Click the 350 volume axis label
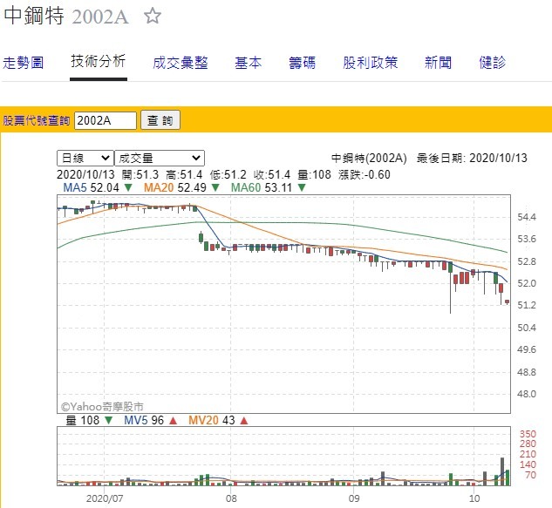Screen dimensions: 552x508 [528, 434]
